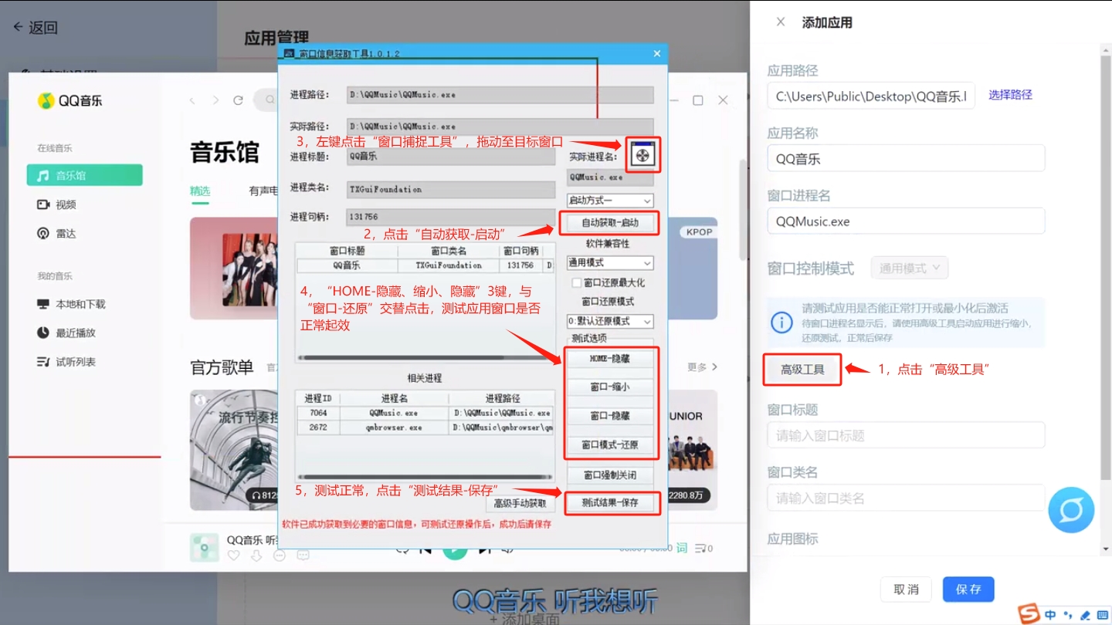Image resolution: width=1112 pixels, height=625 pixels.
Task: Click the KPOP banner card in QQ音乐
Action: pos(692,268)
